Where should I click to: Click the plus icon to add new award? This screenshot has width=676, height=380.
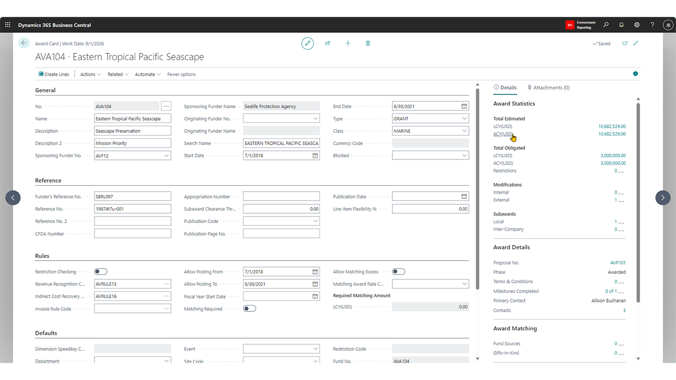348,43
